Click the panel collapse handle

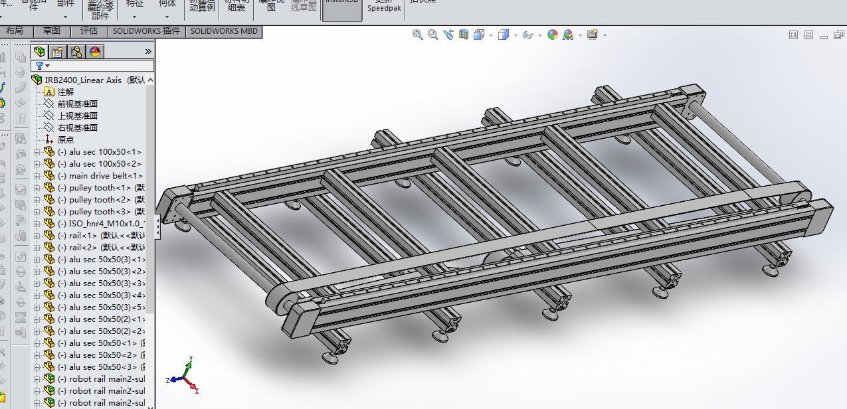coord(158,228)
